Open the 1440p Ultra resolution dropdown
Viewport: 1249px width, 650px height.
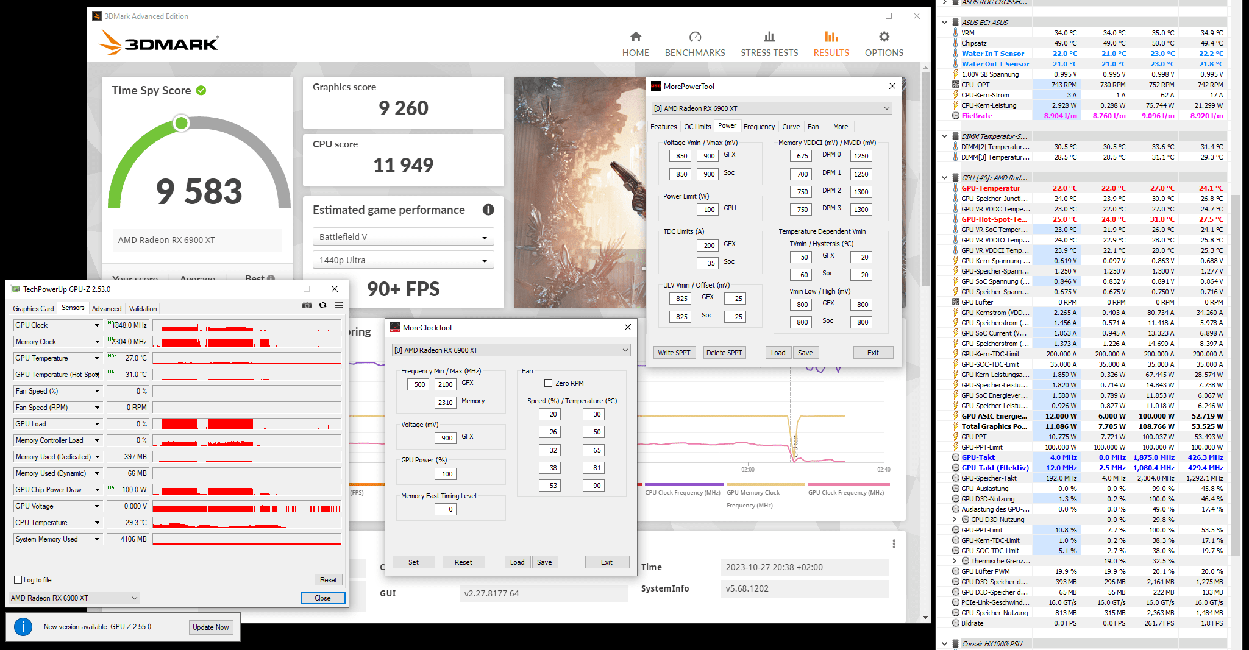(x=403, y=260)
